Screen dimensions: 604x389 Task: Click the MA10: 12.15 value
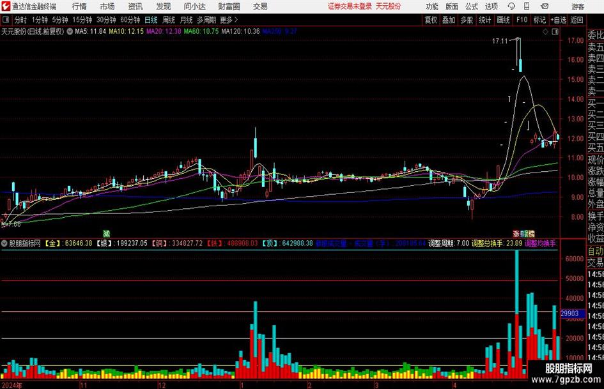(126, 31)
